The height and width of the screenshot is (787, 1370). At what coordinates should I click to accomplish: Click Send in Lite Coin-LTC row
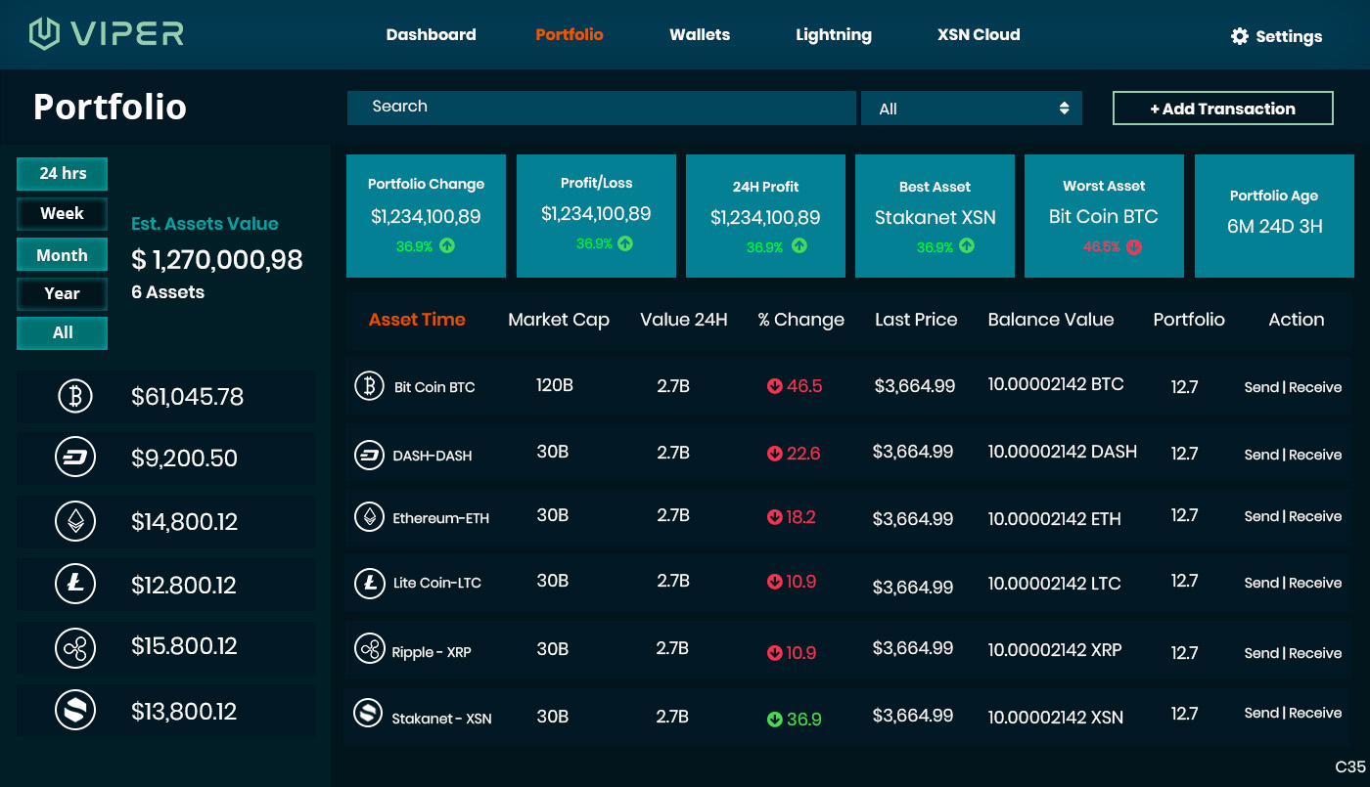pos(1261,583)
